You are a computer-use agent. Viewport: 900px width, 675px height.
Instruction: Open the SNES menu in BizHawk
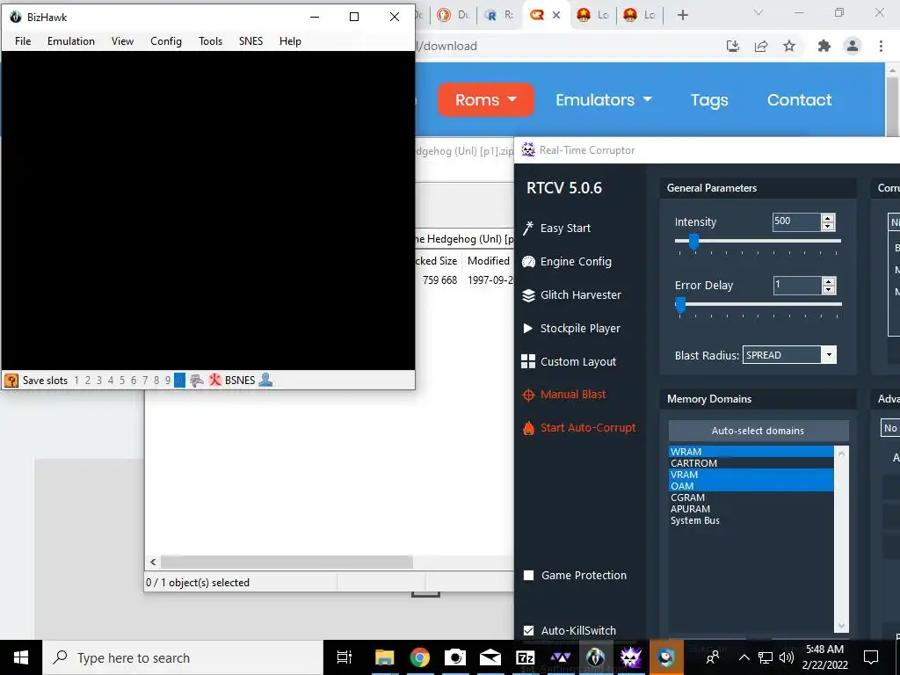[x=250, y=41]
